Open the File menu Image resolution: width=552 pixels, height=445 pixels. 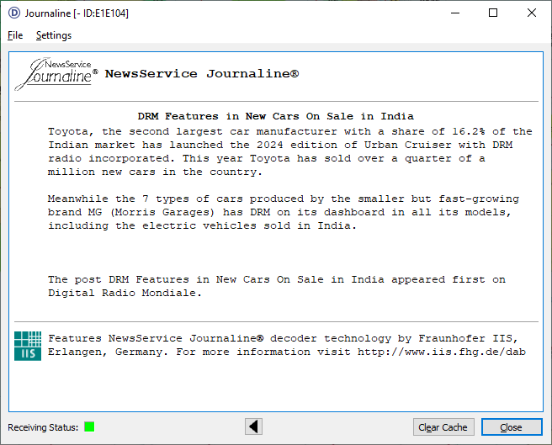(x=15, y=35)
